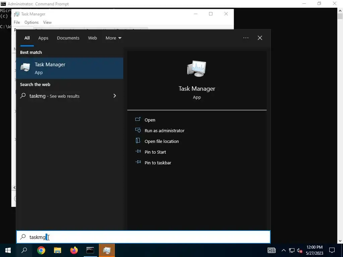Select the All search filter tab
Screen dimensions: 343x257
27,38
